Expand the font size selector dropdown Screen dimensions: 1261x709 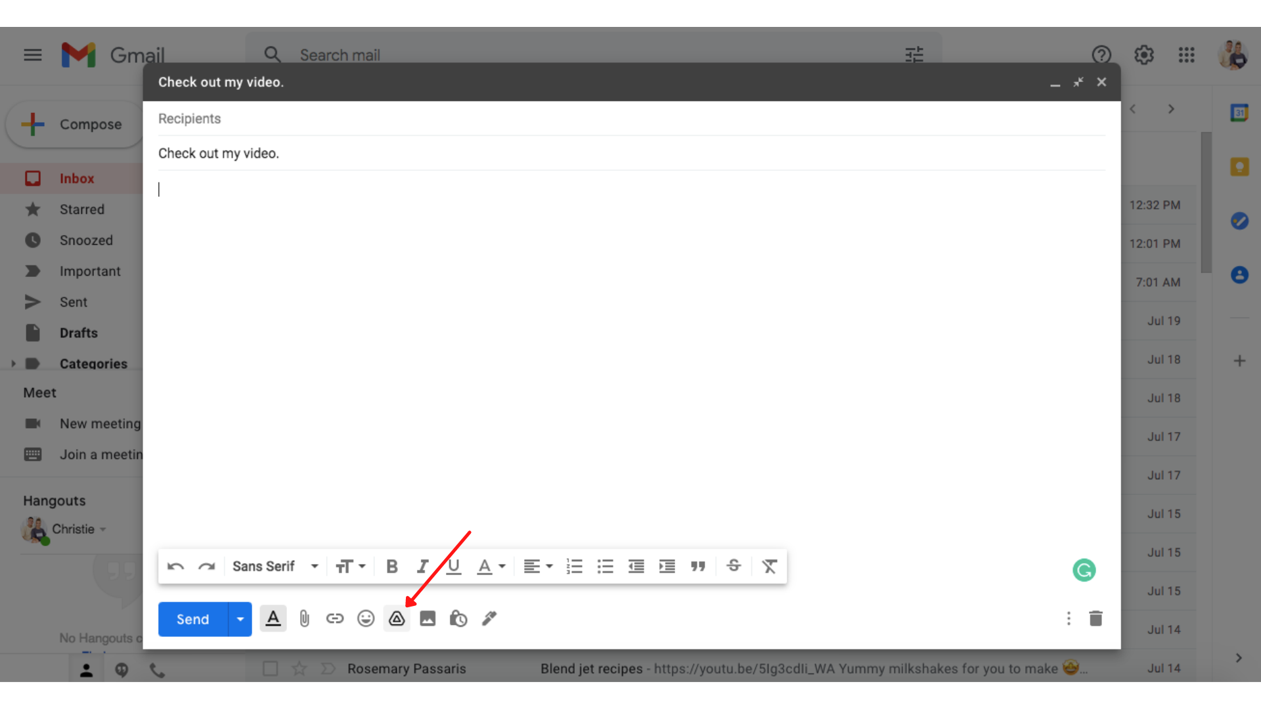[x=351, y=566]
